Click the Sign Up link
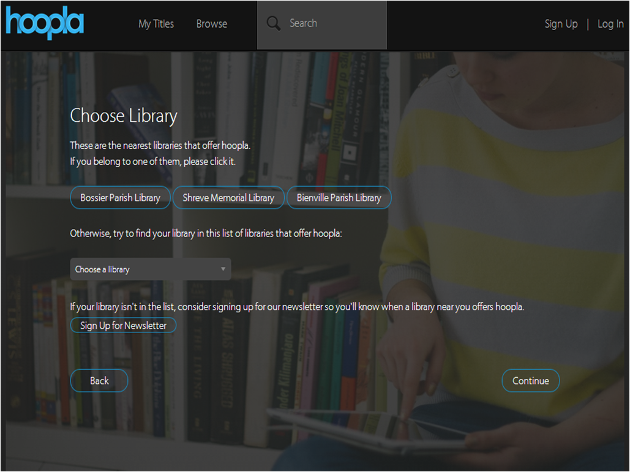This screenshot has height=472, width=630. tap(561, 24)
